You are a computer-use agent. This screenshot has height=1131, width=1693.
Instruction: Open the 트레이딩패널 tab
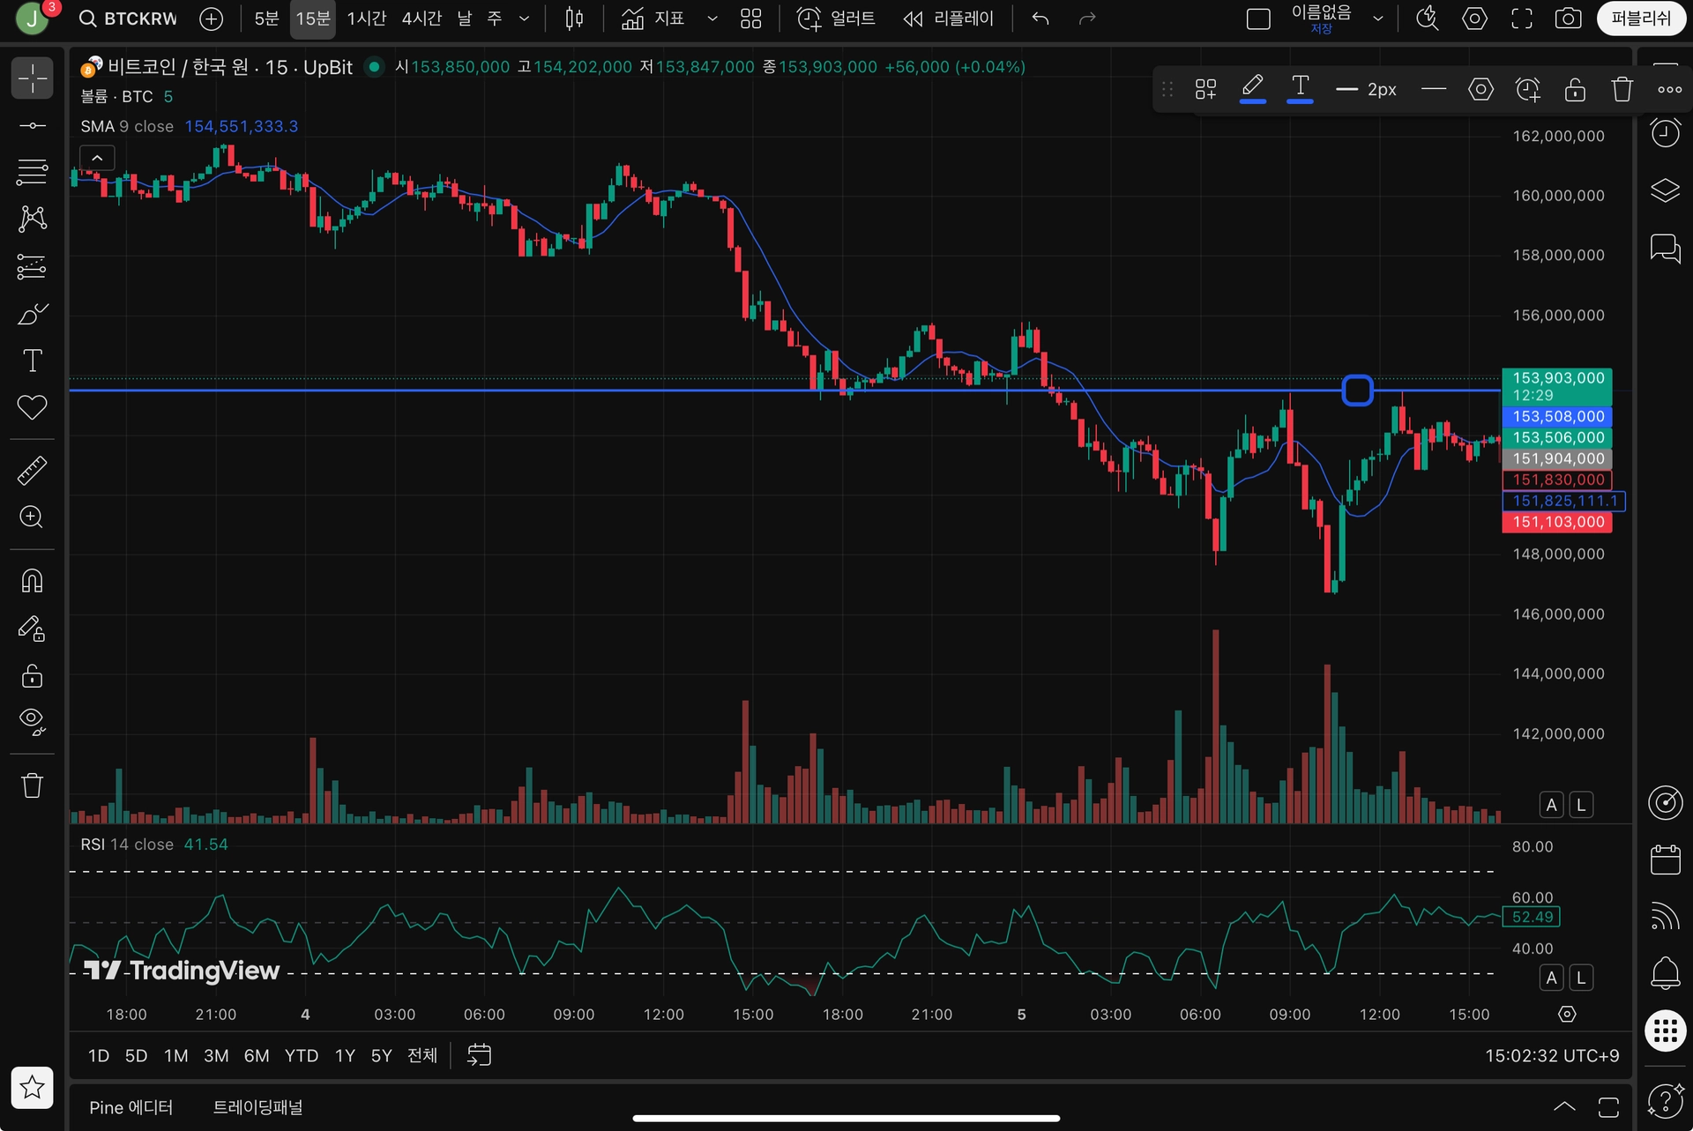pyautogui.click(x=257, y=1107)
